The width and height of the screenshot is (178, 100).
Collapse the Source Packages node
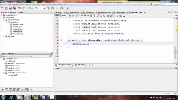(x=4, y=20)
